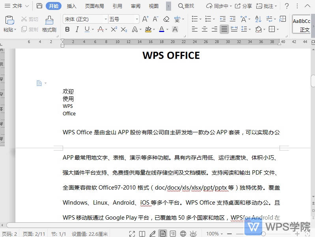Click the 查找 (Find) search button
Image resolution: width=315 pixels, height=237 pixels.
186,6
